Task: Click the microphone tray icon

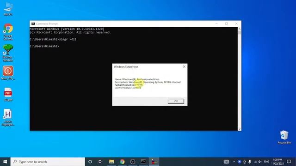Action: click(x=250, y=162)
